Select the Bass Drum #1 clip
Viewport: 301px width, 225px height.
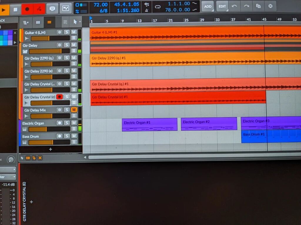point(271,136)
